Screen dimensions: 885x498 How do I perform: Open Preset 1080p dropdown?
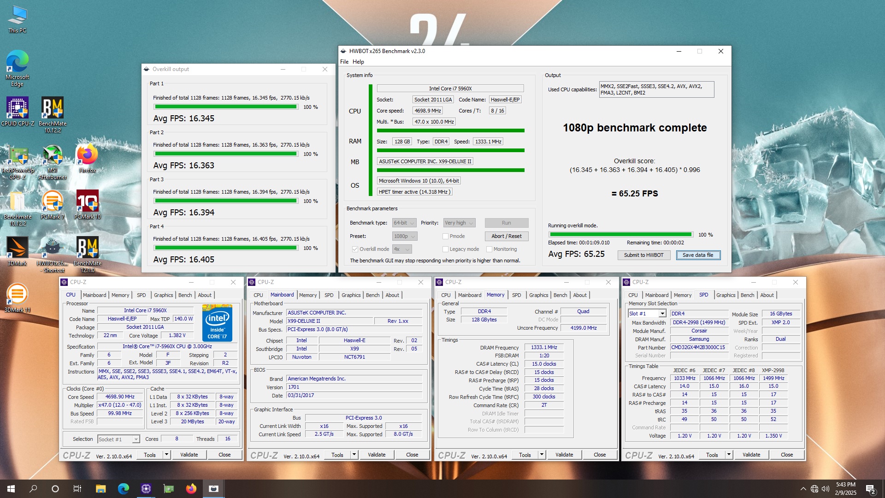[404, 236]
